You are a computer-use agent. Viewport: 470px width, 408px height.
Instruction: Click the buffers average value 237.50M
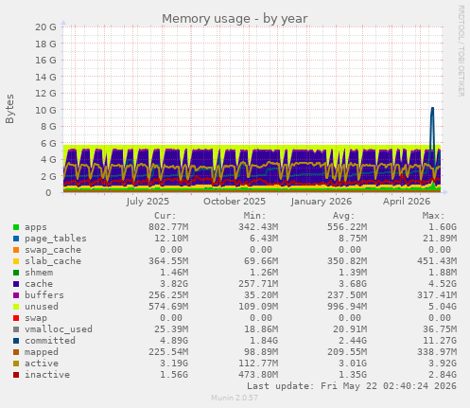tap(347, 295)
